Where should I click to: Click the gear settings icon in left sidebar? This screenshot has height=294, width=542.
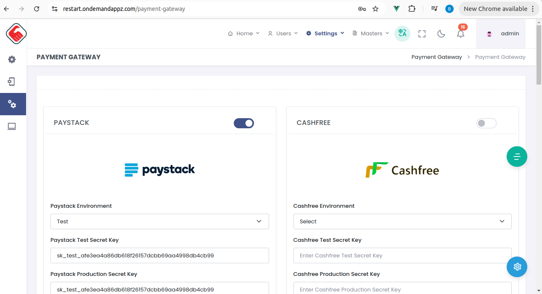[12, 59]
